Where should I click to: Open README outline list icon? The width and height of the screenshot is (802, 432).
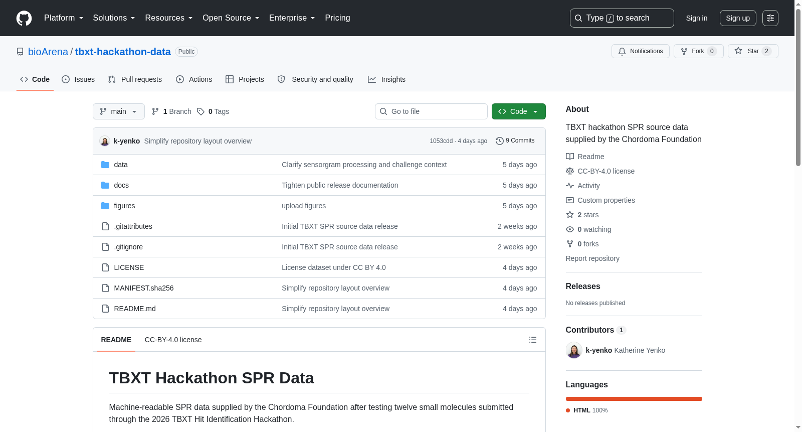point(533,340)
